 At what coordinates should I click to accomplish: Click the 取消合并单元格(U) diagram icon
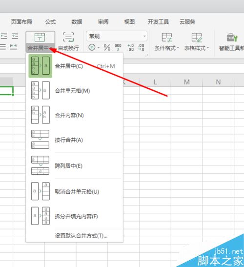click(x=41, y=191)
